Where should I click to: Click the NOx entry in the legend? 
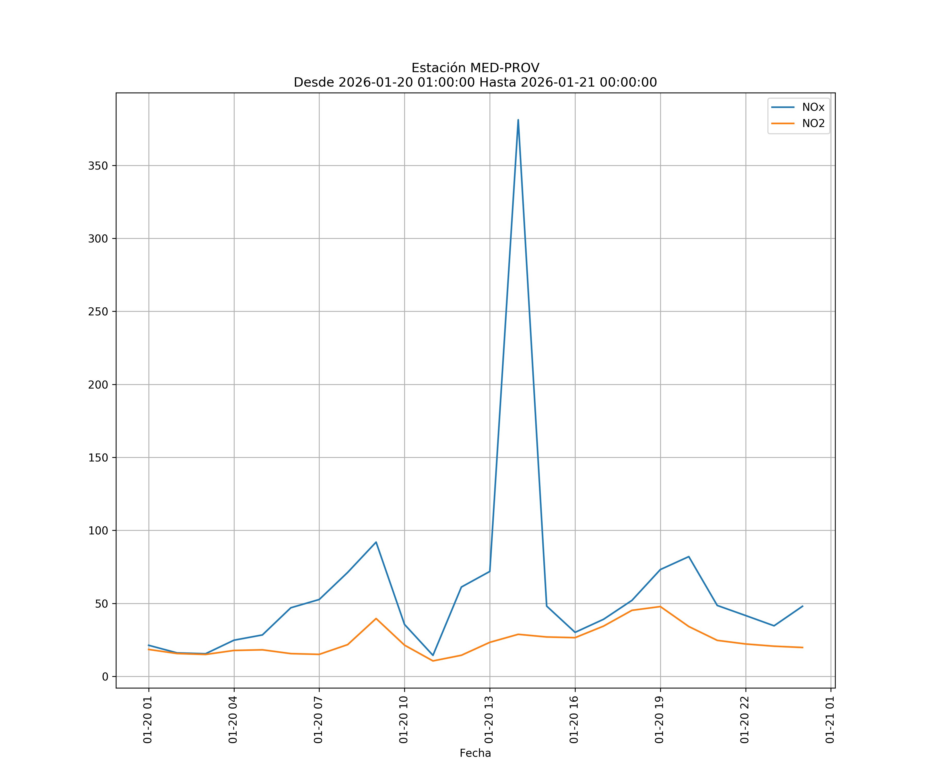[813, 107]
